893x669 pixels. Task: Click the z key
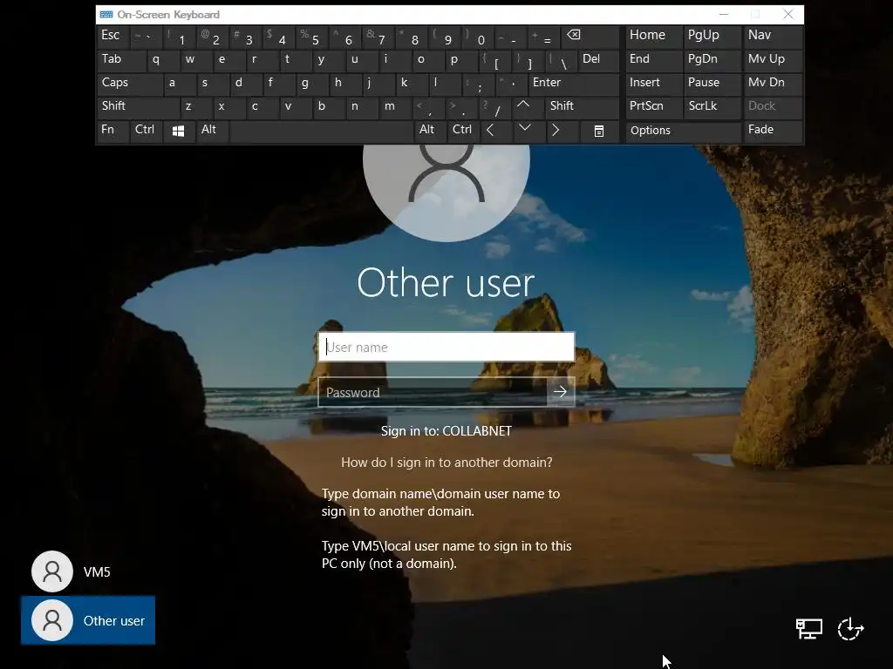pyautogui.click(x=195, y=107)
